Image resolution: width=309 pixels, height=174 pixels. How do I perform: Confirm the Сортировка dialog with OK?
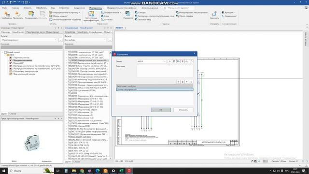coord(161,110)
